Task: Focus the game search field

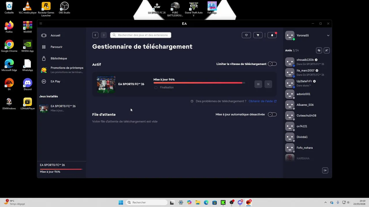Action: [x=141, y=35]
